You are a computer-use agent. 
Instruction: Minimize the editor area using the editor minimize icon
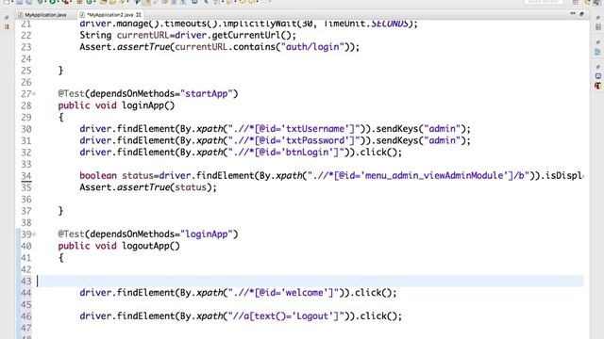click(x=573, y=13)
